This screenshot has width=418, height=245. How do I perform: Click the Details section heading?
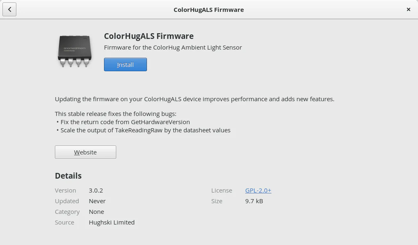(68, 176)
